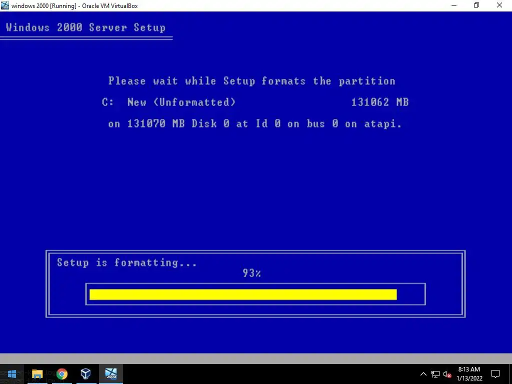Click the yellow formatting progress bar
Screen dimensions: 512x384
click(243, 294)
